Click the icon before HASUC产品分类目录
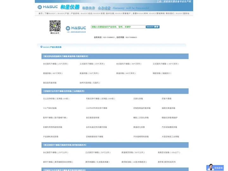 (x=41, y=47)
